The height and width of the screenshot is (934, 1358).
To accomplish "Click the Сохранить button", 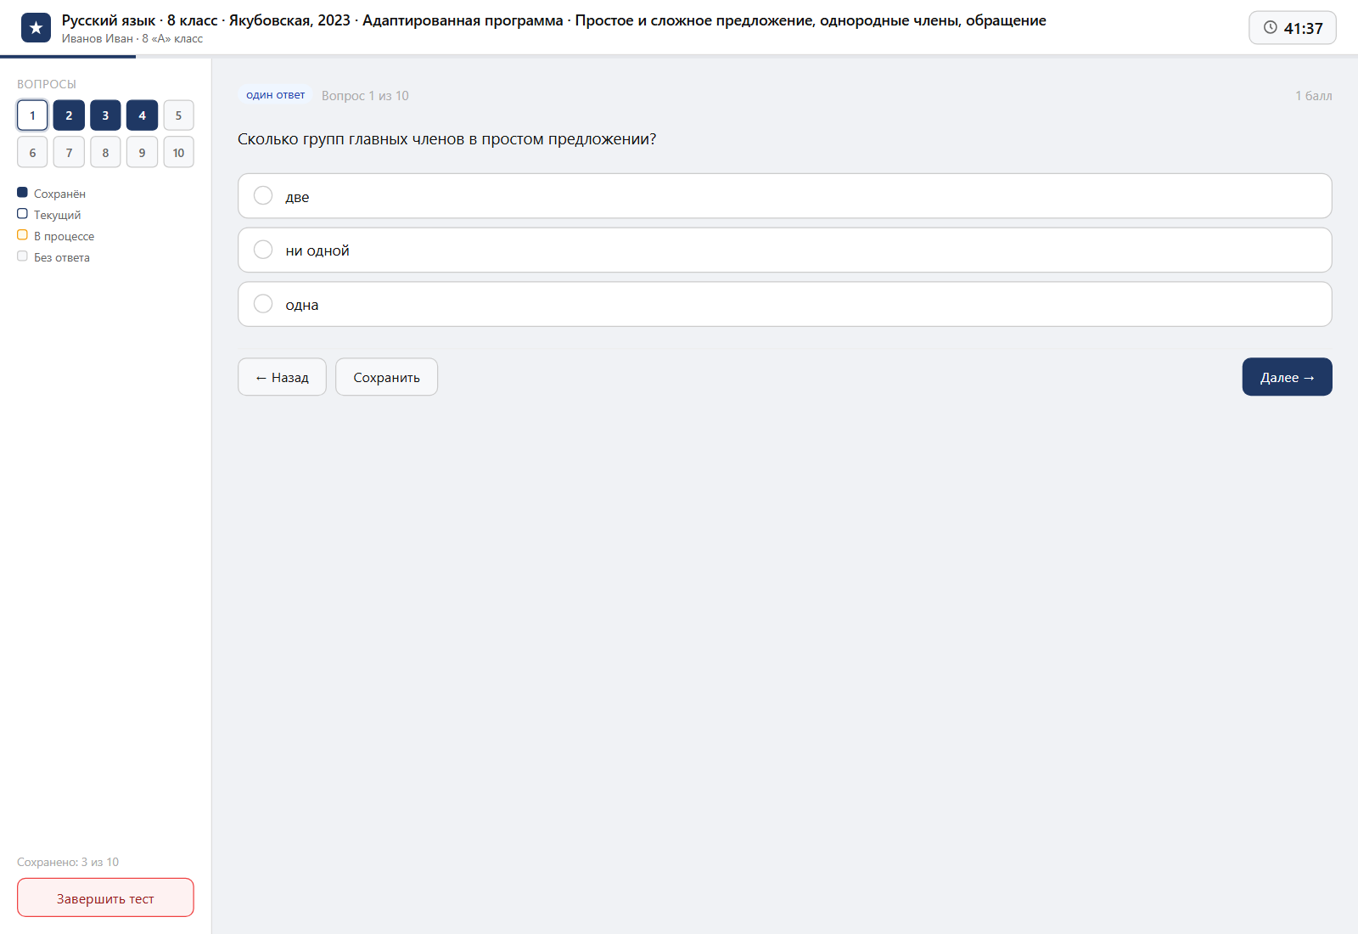I will [x=386, y=377].
